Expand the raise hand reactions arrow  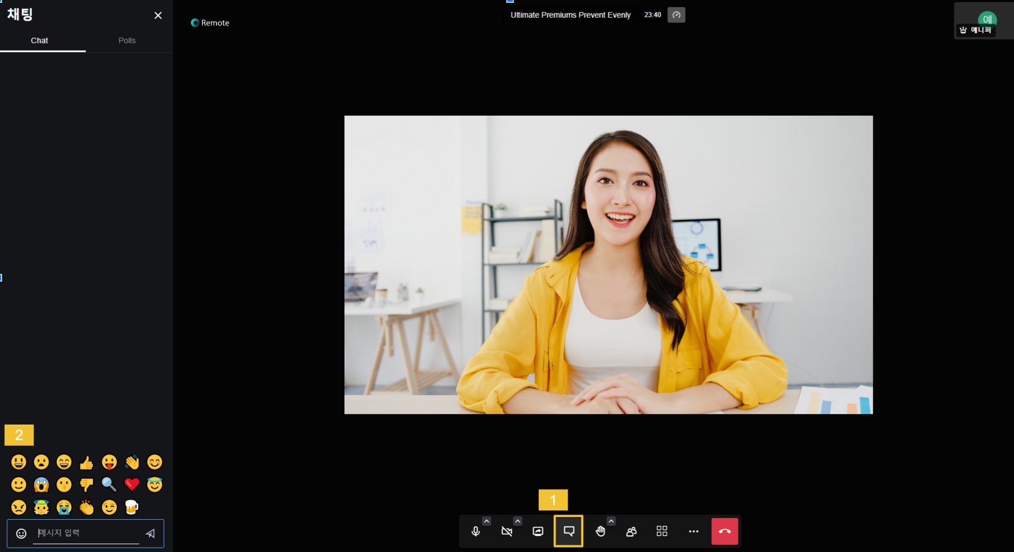pos(611,521)
